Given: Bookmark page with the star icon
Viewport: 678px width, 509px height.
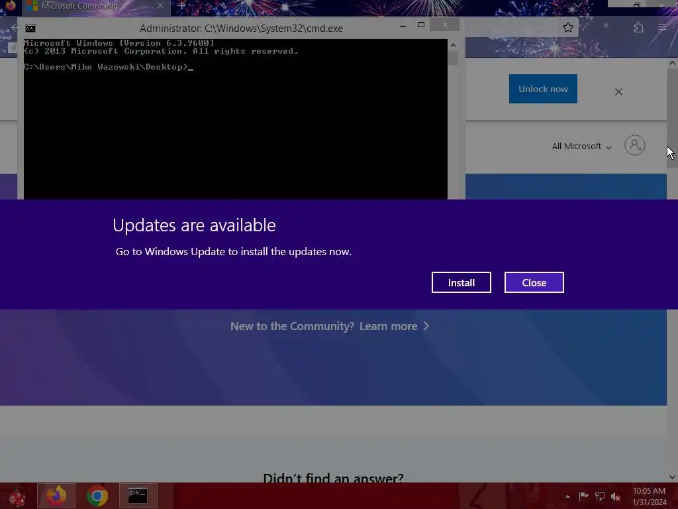Looking at the screenshot, I should 567,28.
